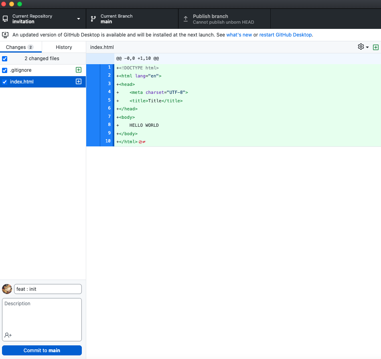This screenshot has height=359, width=381.
Task: Switch to the History tab
Action: [x=64, y=47]
